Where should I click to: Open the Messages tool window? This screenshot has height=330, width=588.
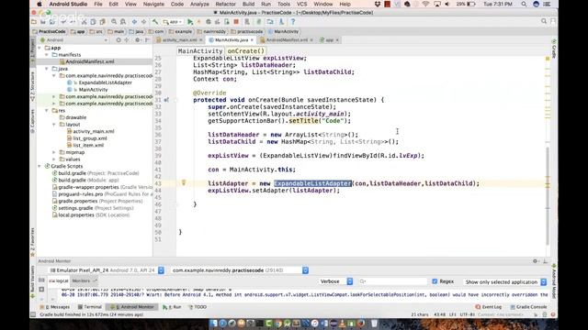click(55, 307)
